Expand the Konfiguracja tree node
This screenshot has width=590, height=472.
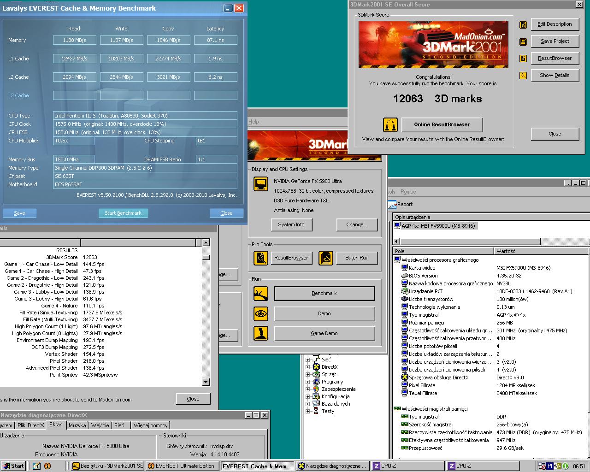(x=308, y=396)
